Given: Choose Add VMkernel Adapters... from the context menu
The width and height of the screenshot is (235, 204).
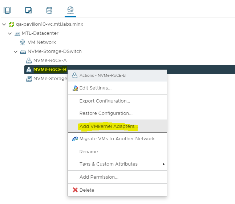Looking at the screenshot, I should coord(117,126).
